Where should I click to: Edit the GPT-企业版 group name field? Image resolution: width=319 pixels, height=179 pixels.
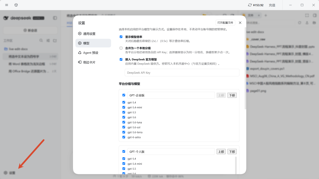pyautogui.click(x=171, y=95)
